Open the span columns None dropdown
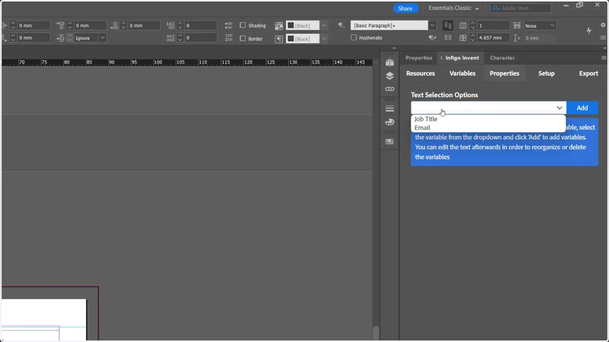 [540, 25]
